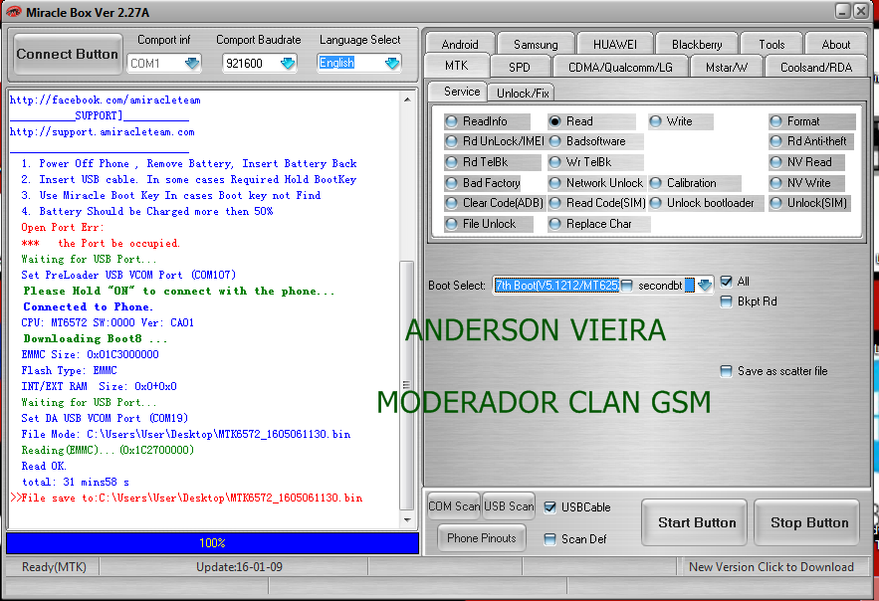This screenshot has width=879, height=601.
Task: Toggle the USBCable checkbox
Action: [x=549, y=507]
